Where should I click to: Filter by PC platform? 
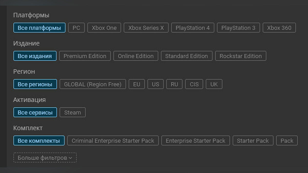click(x=76, y=28)
